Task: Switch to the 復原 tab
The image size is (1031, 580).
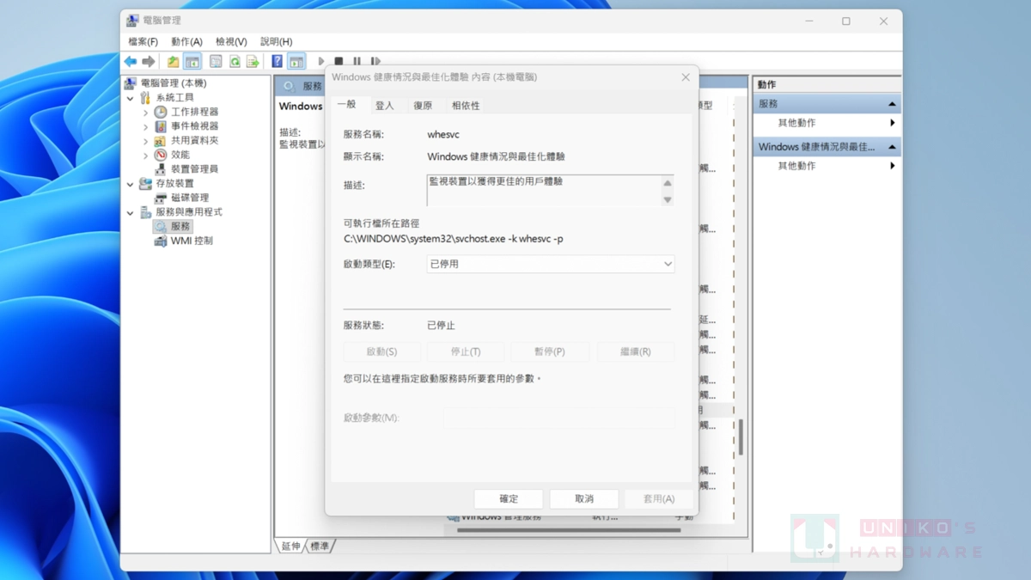Action: pos(423,106)
